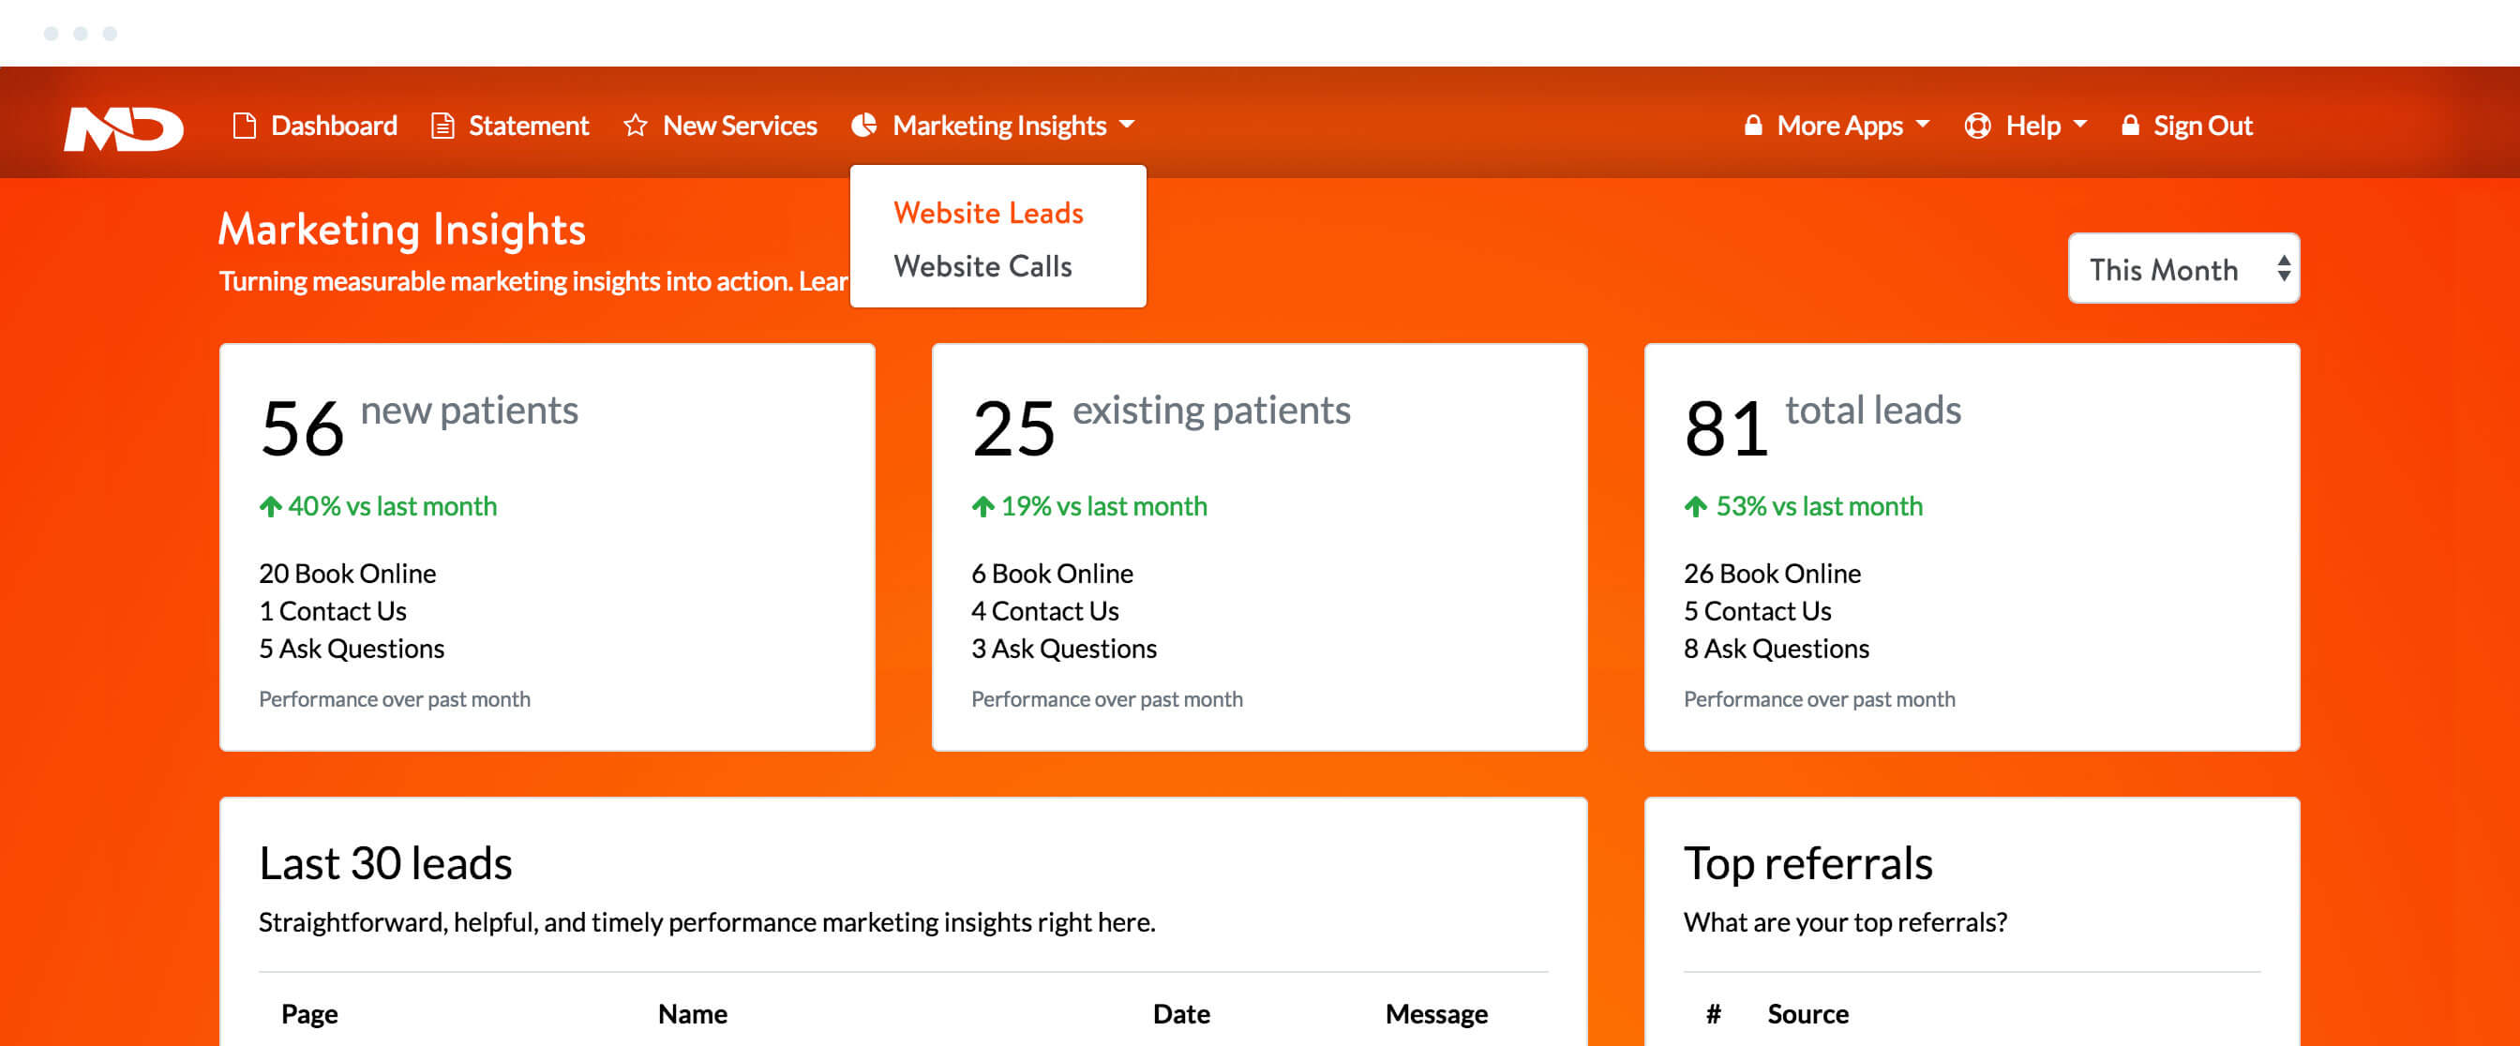Viewport: 2520px width, 1046px height.
Task: Click the Name column header
Action: click(x=692, y=1014)
